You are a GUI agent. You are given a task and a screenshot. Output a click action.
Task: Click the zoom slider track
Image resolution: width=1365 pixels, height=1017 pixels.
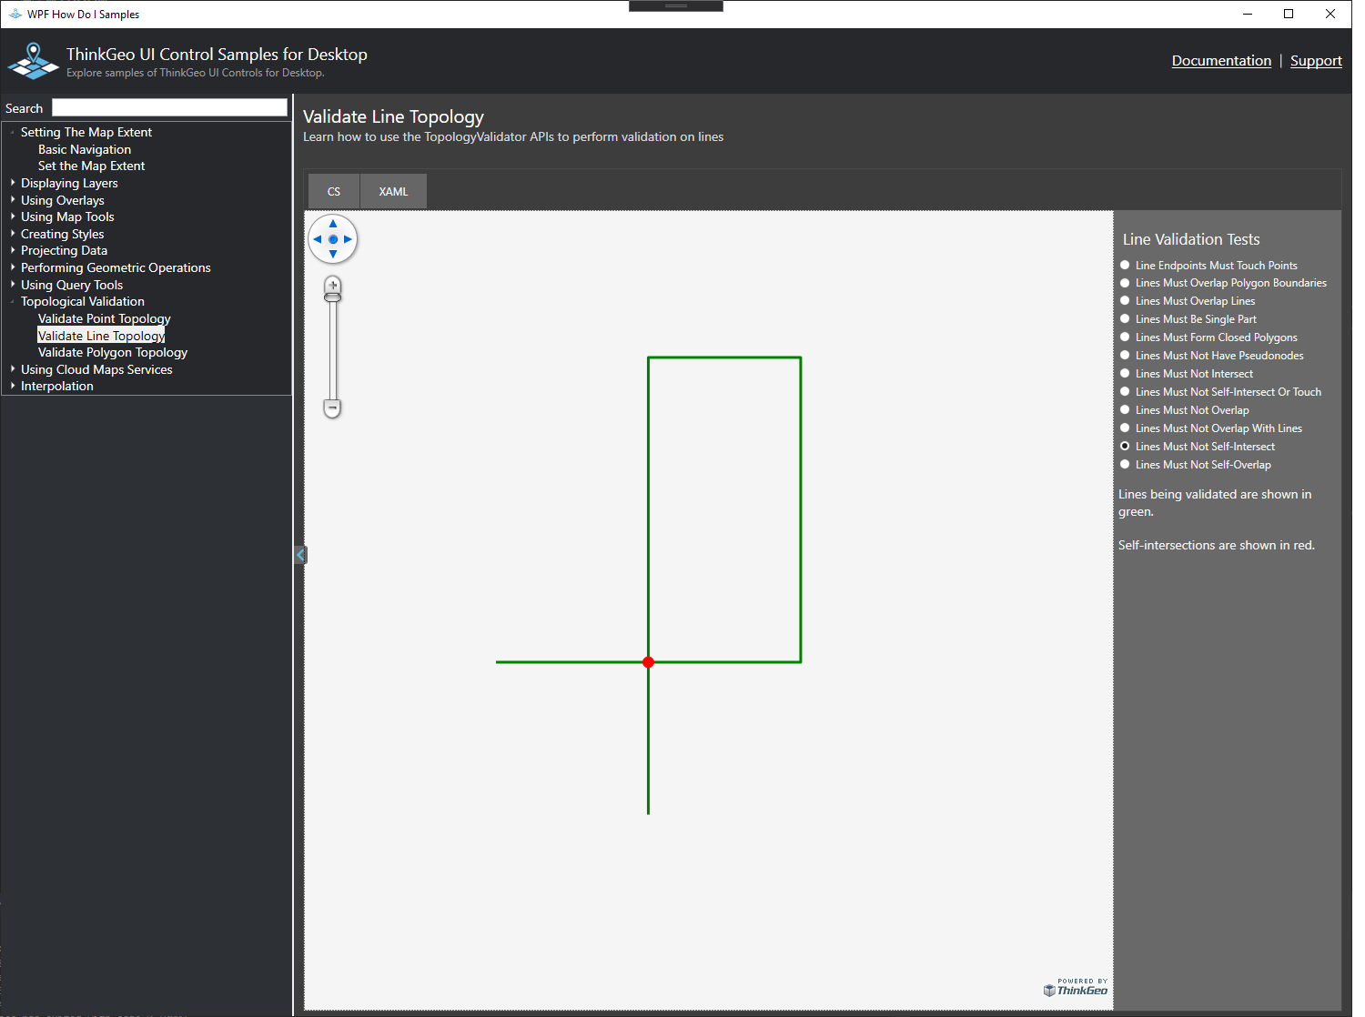pos(333,350)
